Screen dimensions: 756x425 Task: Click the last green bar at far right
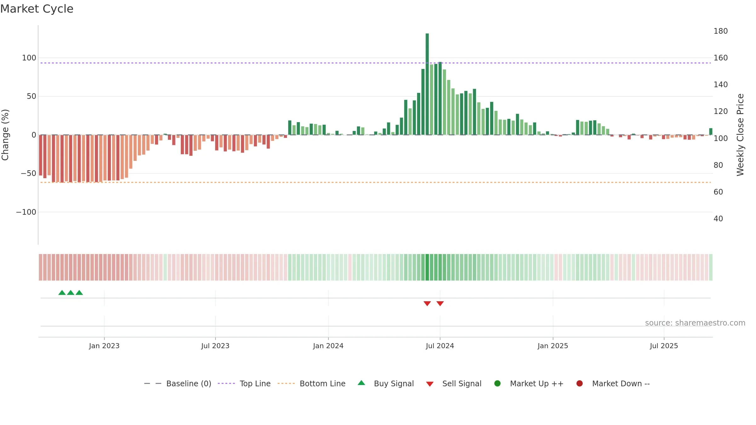(x=711, y=132)
